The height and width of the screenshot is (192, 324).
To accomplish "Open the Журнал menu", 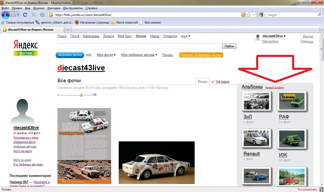I will 39,8.
